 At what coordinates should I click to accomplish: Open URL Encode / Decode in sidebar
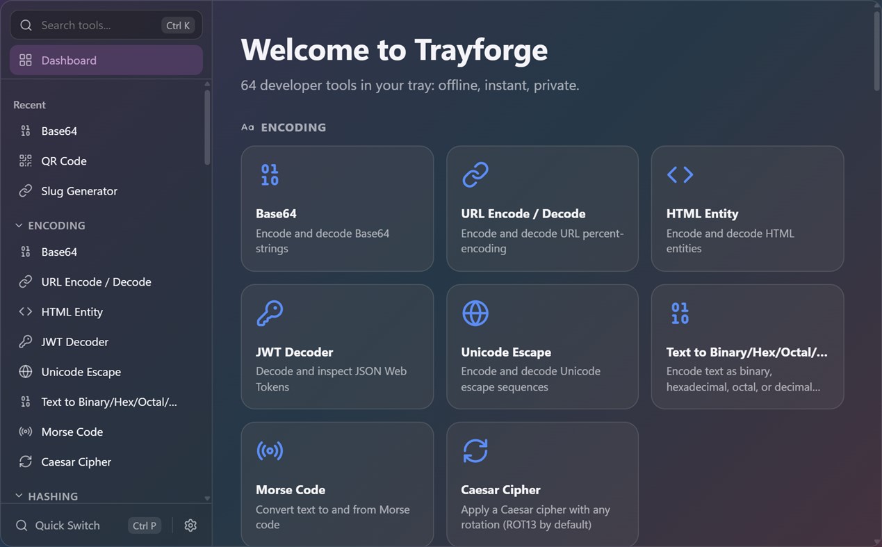pos(106,281)
